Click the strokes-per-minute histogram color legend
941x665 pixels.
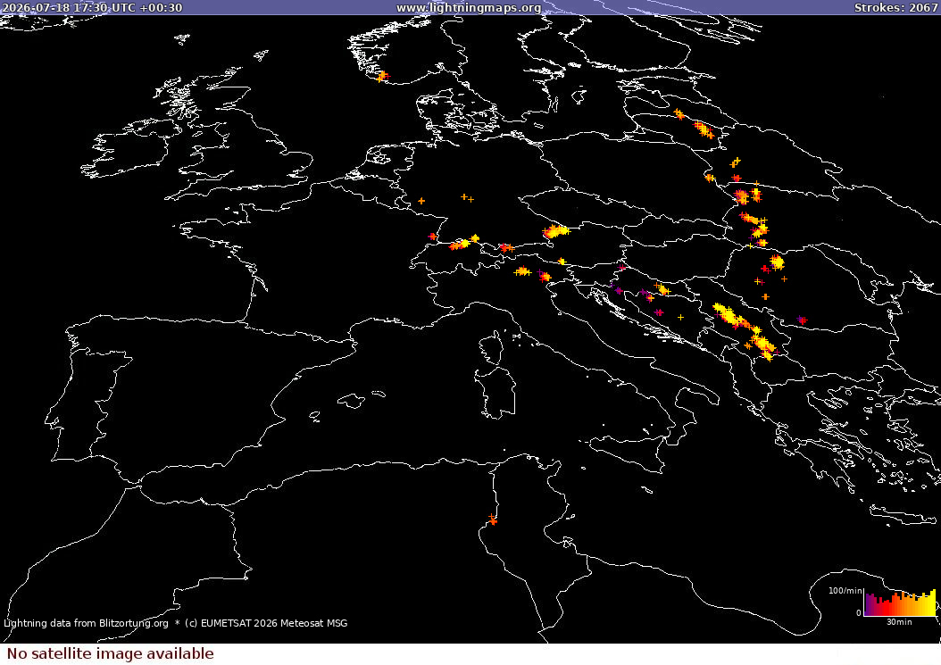tap(900, 603)
